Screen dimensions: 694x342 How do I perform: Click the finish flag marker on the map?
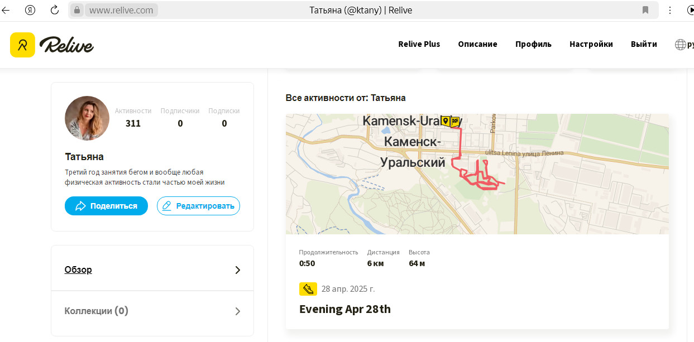point(455,121)
